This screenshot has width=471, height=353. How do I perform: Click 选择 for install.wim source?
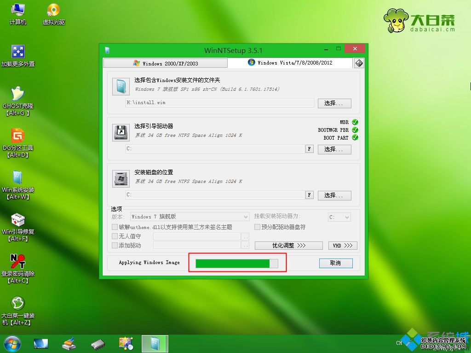334,103
